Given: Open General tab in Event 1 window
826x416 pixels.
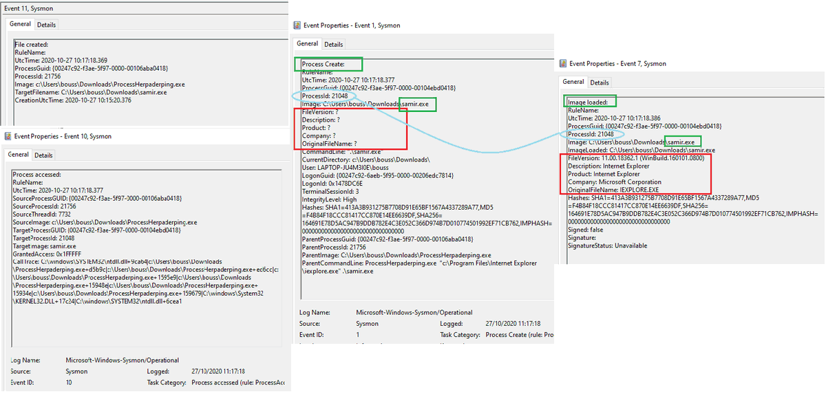Looking at the screenshot, I should pos(308,44).
